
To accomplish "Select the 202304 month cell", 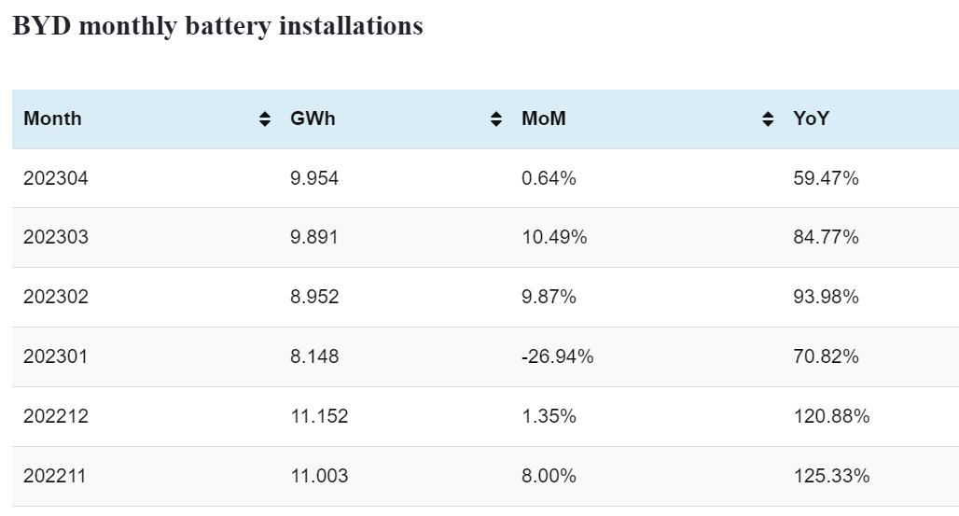I will tap(56, 177).
